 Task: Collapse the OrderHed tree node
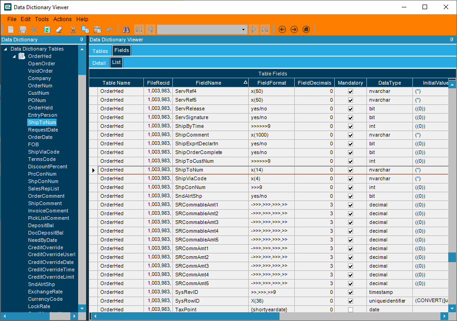coord(14,57)
